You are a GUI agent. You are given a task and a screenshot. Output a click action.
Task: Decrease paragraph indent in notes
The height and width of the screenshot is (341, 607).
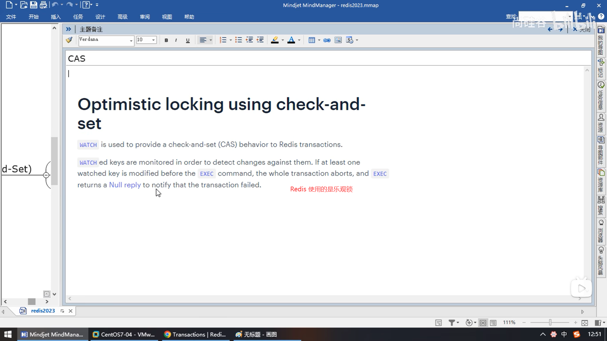[x=249, y=40]
